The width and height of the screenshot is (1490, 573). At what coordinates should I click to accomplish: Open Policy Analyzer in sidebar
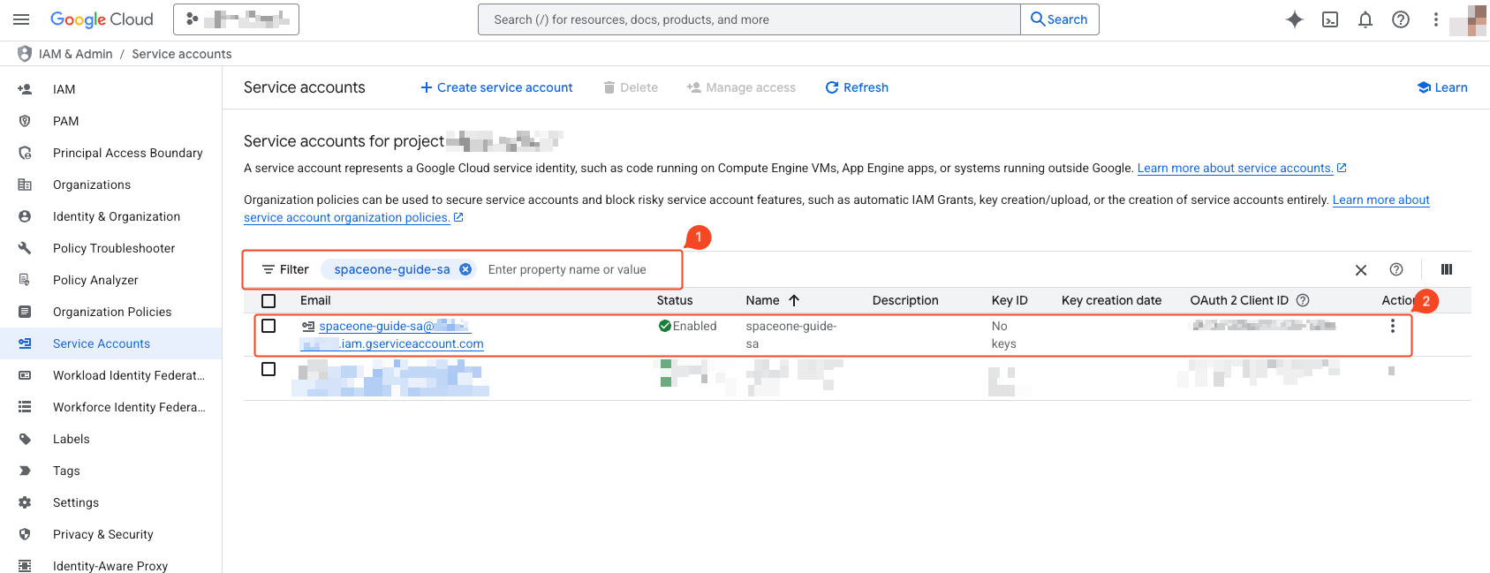point(95,280)
